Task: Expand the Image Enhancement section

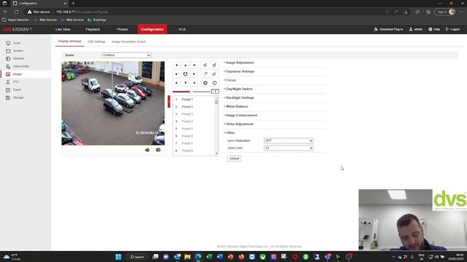Action: pyautogui.click(x=241, y=115)
